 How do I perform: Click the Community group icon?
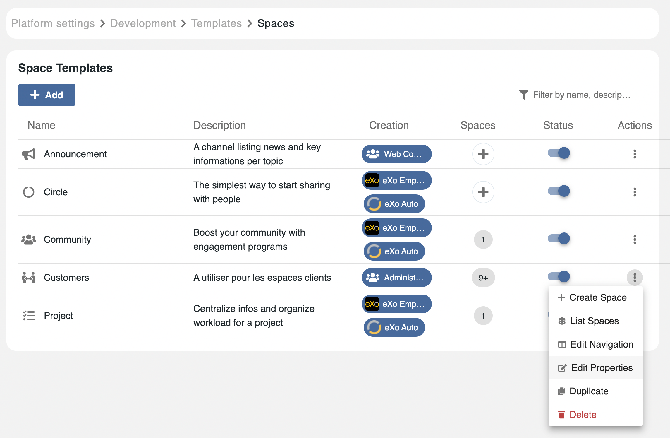click(x=29, y=239)
